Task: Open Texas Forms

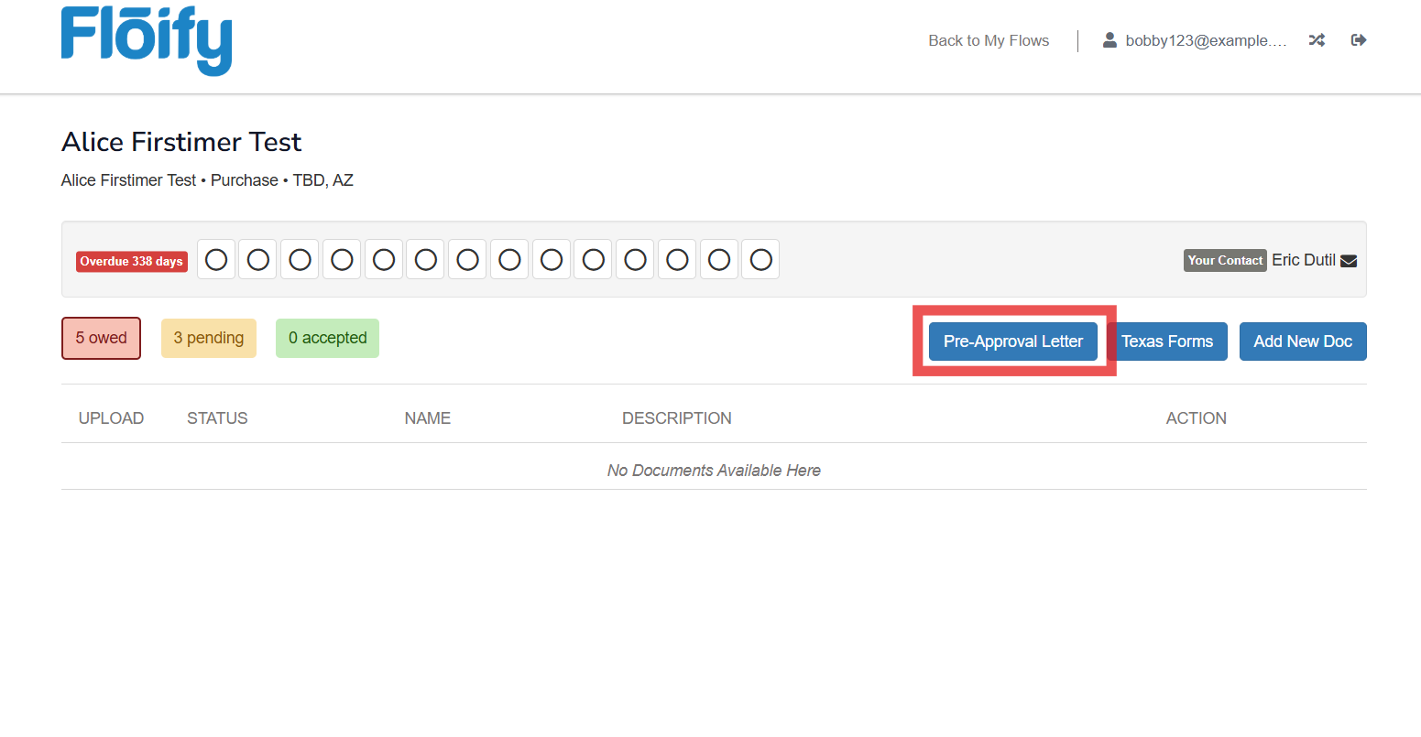Action: click(x=1167, y=341)
